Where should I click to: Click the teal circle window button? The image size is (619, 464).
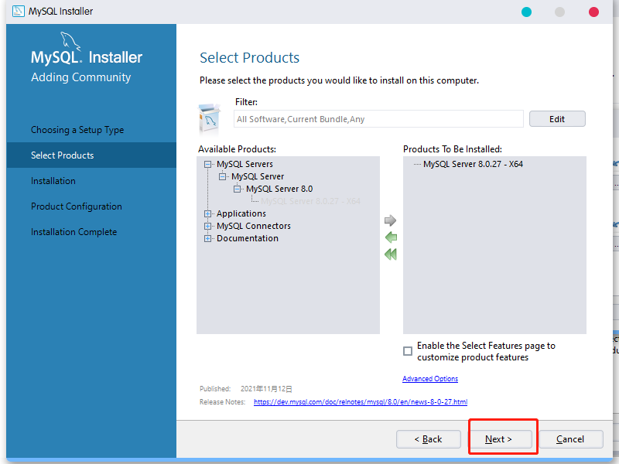coord(526,12)
